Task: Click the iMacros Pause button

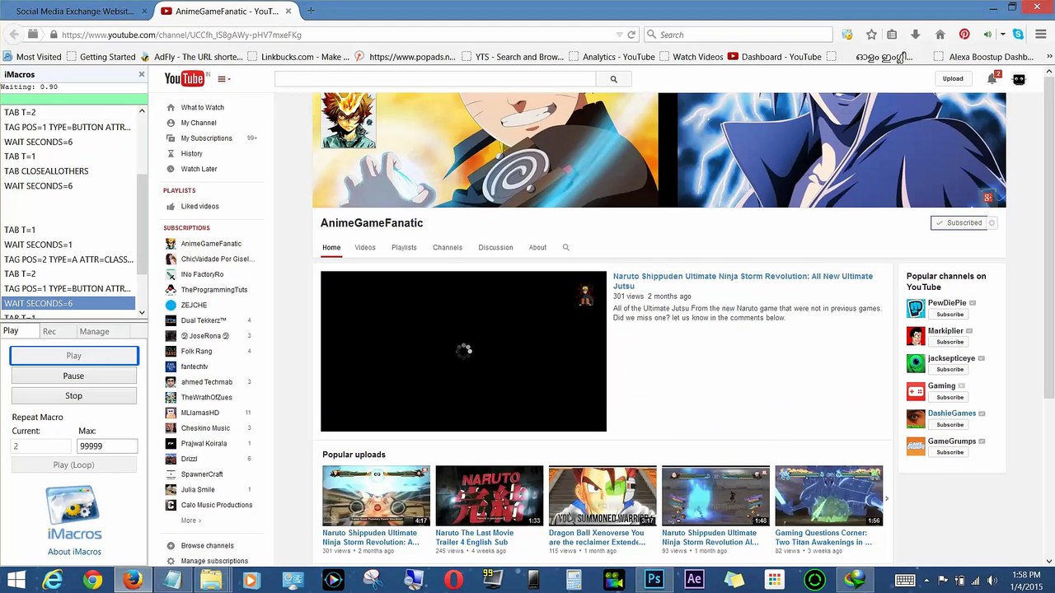Action: (73, 376)
